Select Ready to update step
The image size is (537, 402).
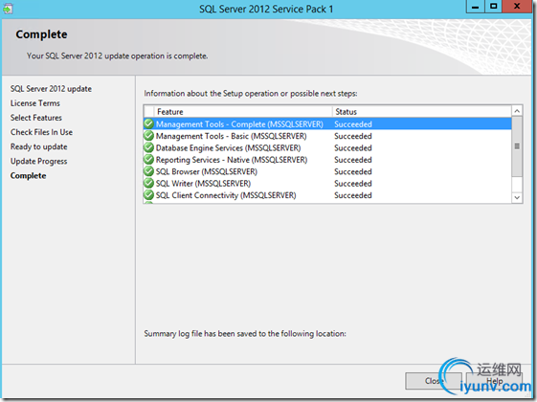[x=38, y=146]
